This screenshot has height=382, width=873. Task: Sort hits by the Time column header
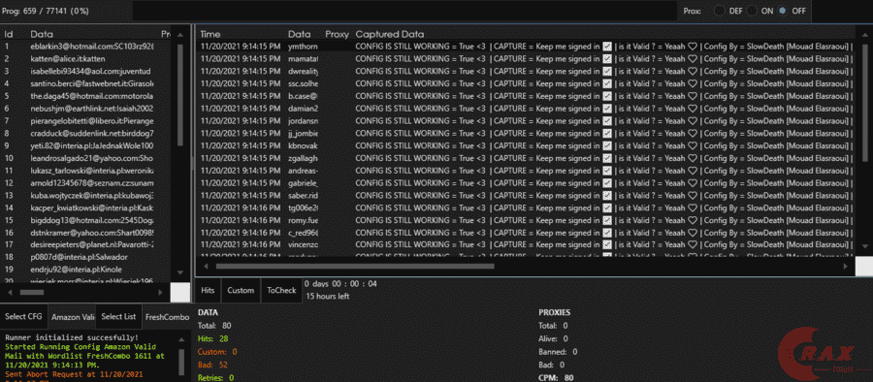click(210, 34)
